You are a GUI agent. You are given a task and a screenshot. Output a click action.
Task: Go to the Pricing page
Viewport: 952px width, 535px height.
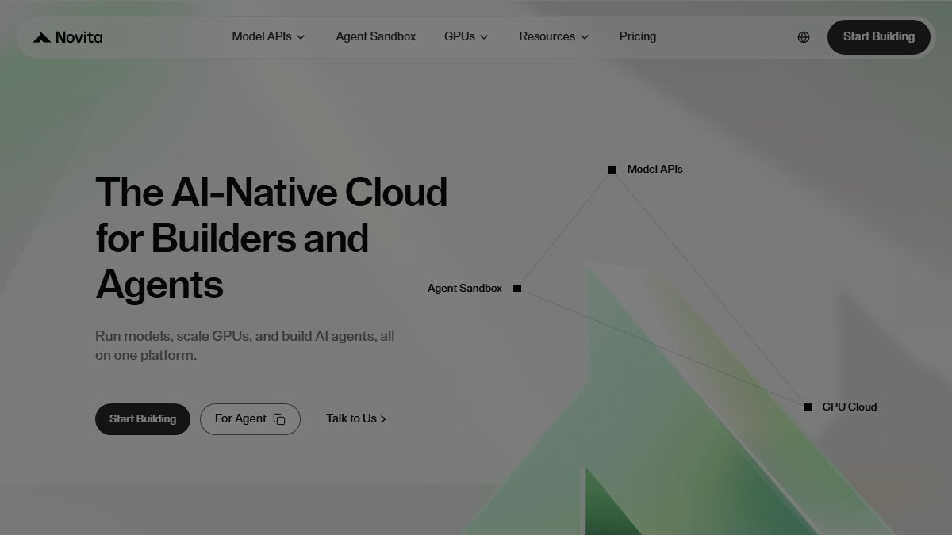[638, 36]
